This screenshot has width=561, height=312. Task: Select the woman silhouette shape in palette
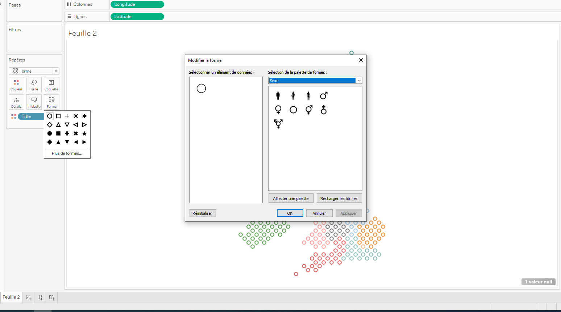click(x=293, y=95)
